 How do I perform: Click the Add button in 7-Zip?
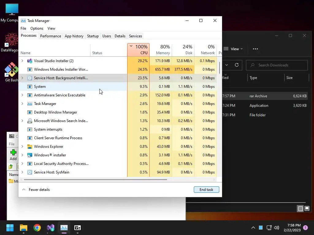click(13, 155)
